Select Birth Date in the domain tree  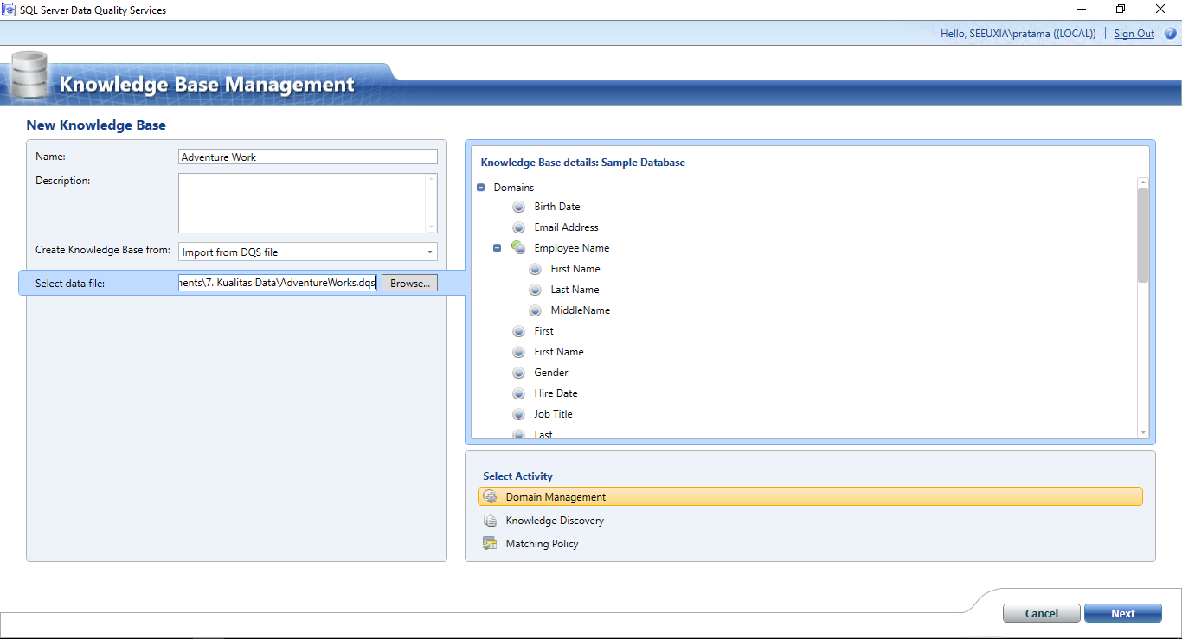[557, 207]
